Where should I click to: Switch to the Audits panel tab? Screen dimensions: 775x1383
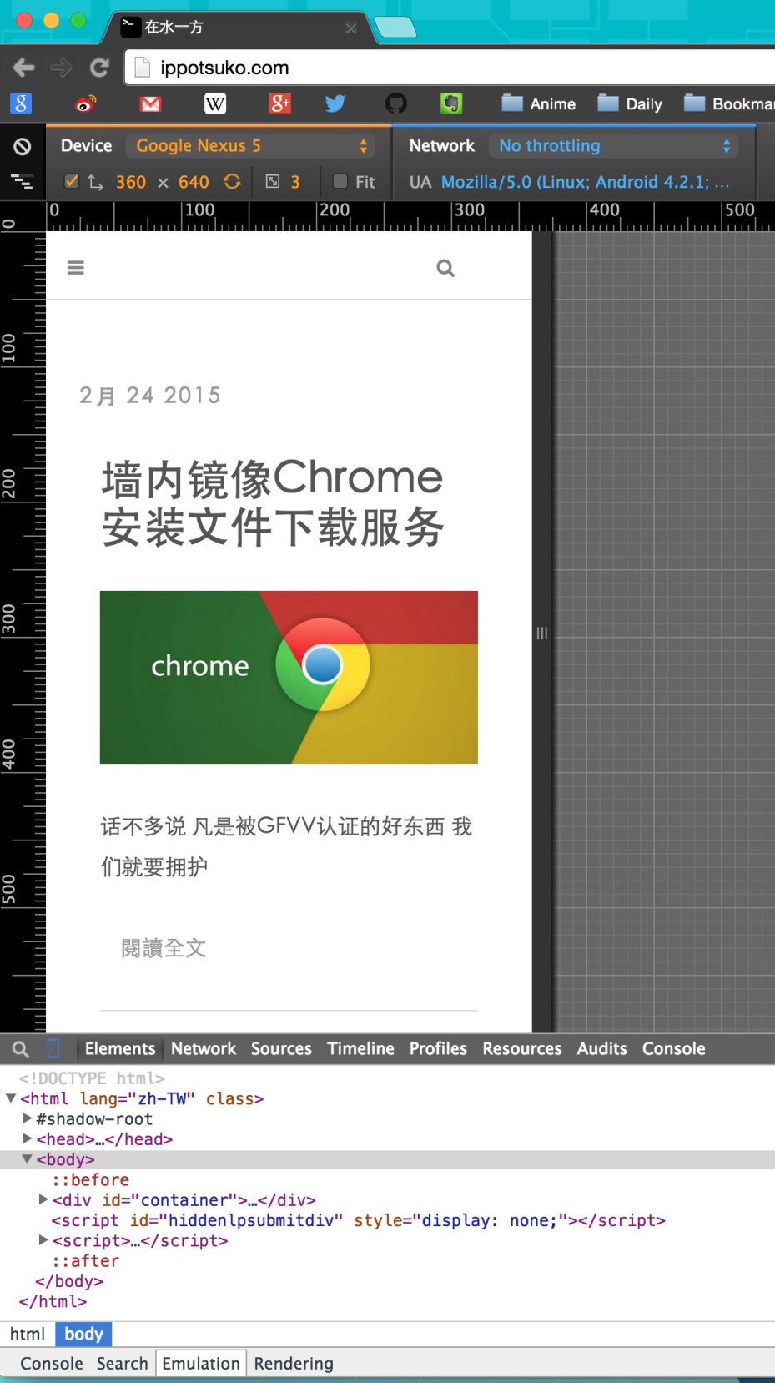pos(601,1049)
